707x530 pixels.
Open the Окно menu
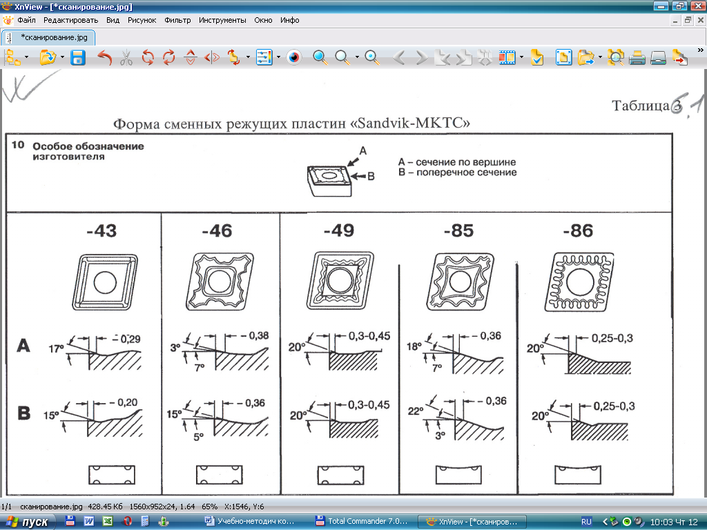[x=263, y=20]
